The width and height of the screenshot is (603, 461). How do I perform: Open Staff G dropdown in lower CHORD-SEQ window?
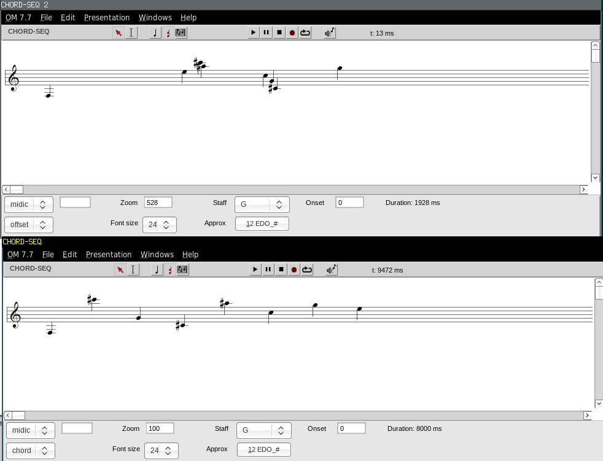[264, 430]
